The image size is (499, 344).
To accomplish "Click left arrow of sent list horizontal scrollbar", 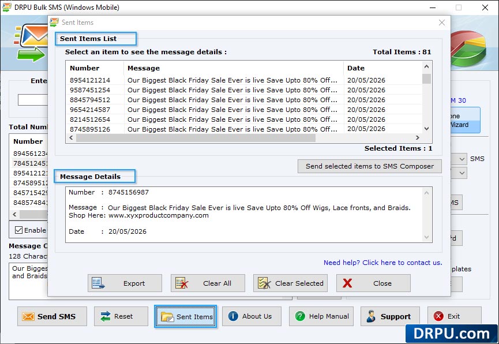I will [x=71, y=137].
